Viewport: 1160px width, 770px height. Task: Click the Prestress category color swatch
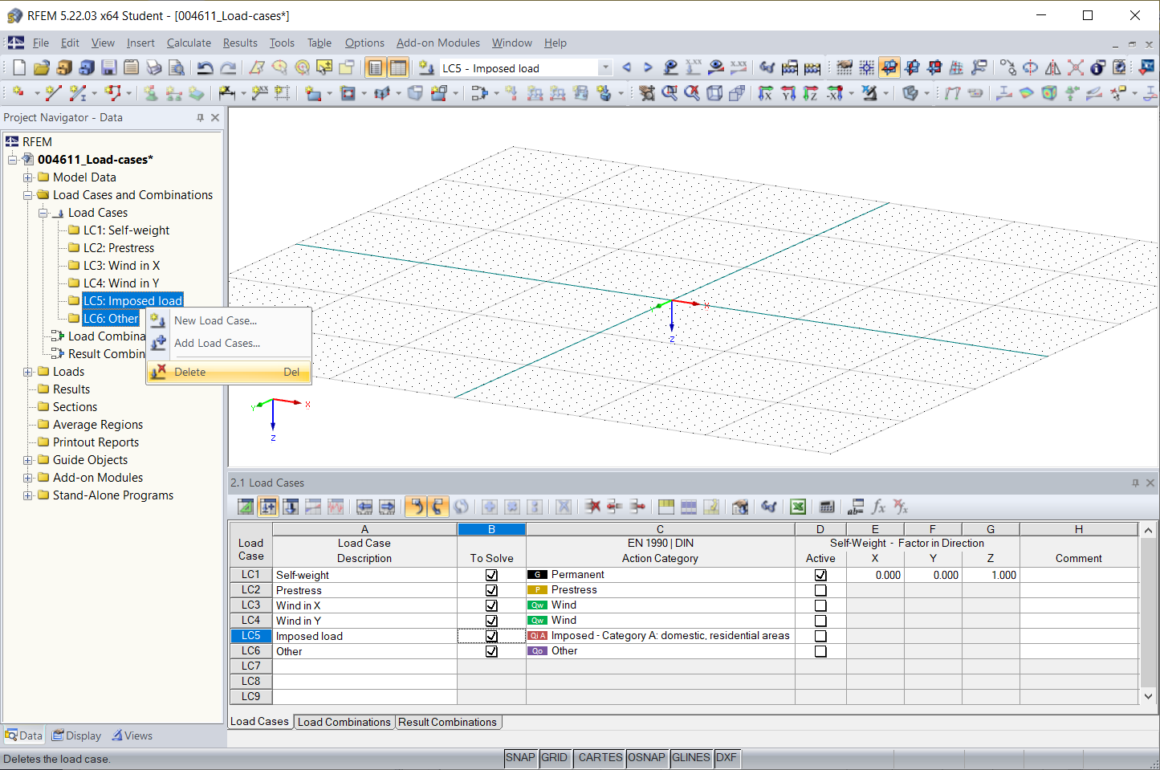(538, 590)
